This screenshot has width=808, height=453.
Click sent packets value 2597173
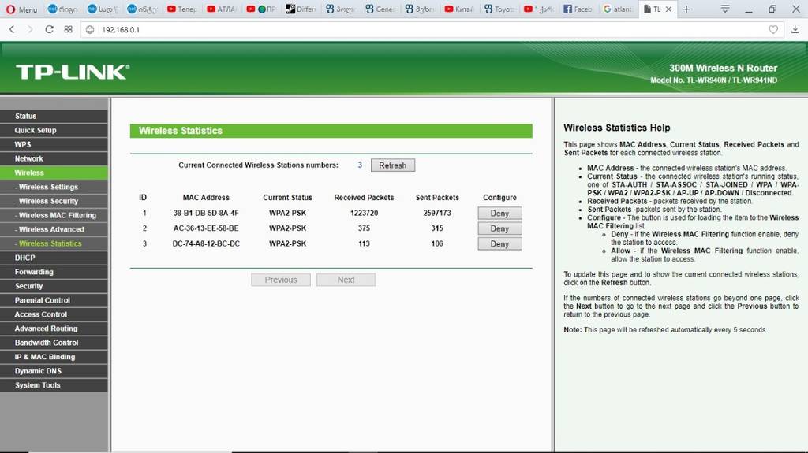click(437, 213)
